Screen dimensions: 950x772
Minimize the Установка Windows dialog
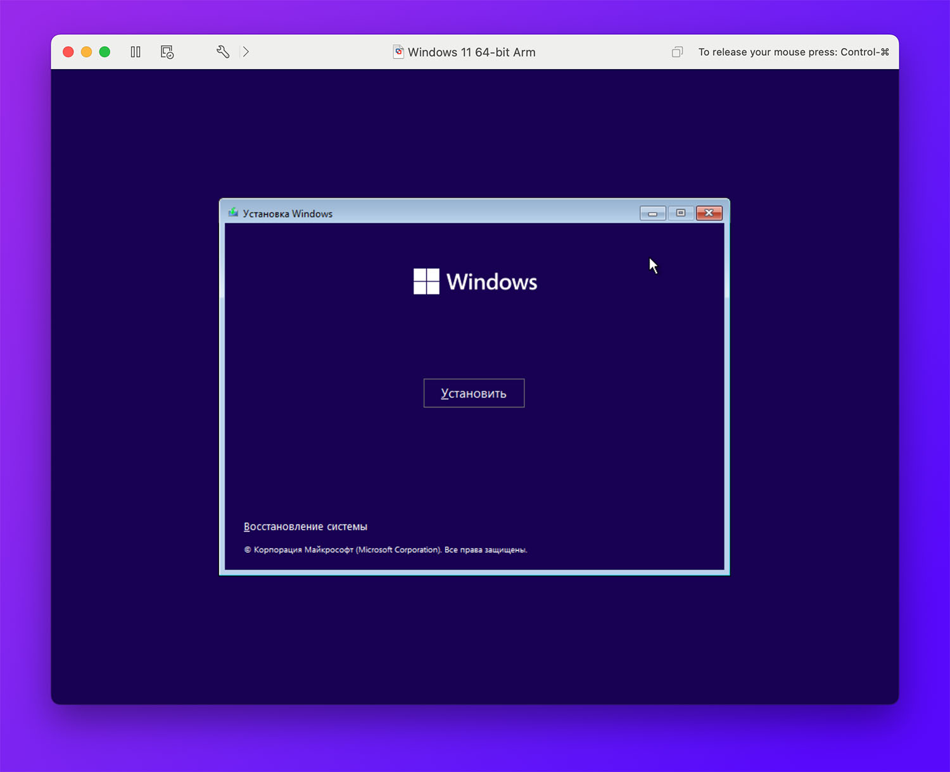[x=652, y=213]
